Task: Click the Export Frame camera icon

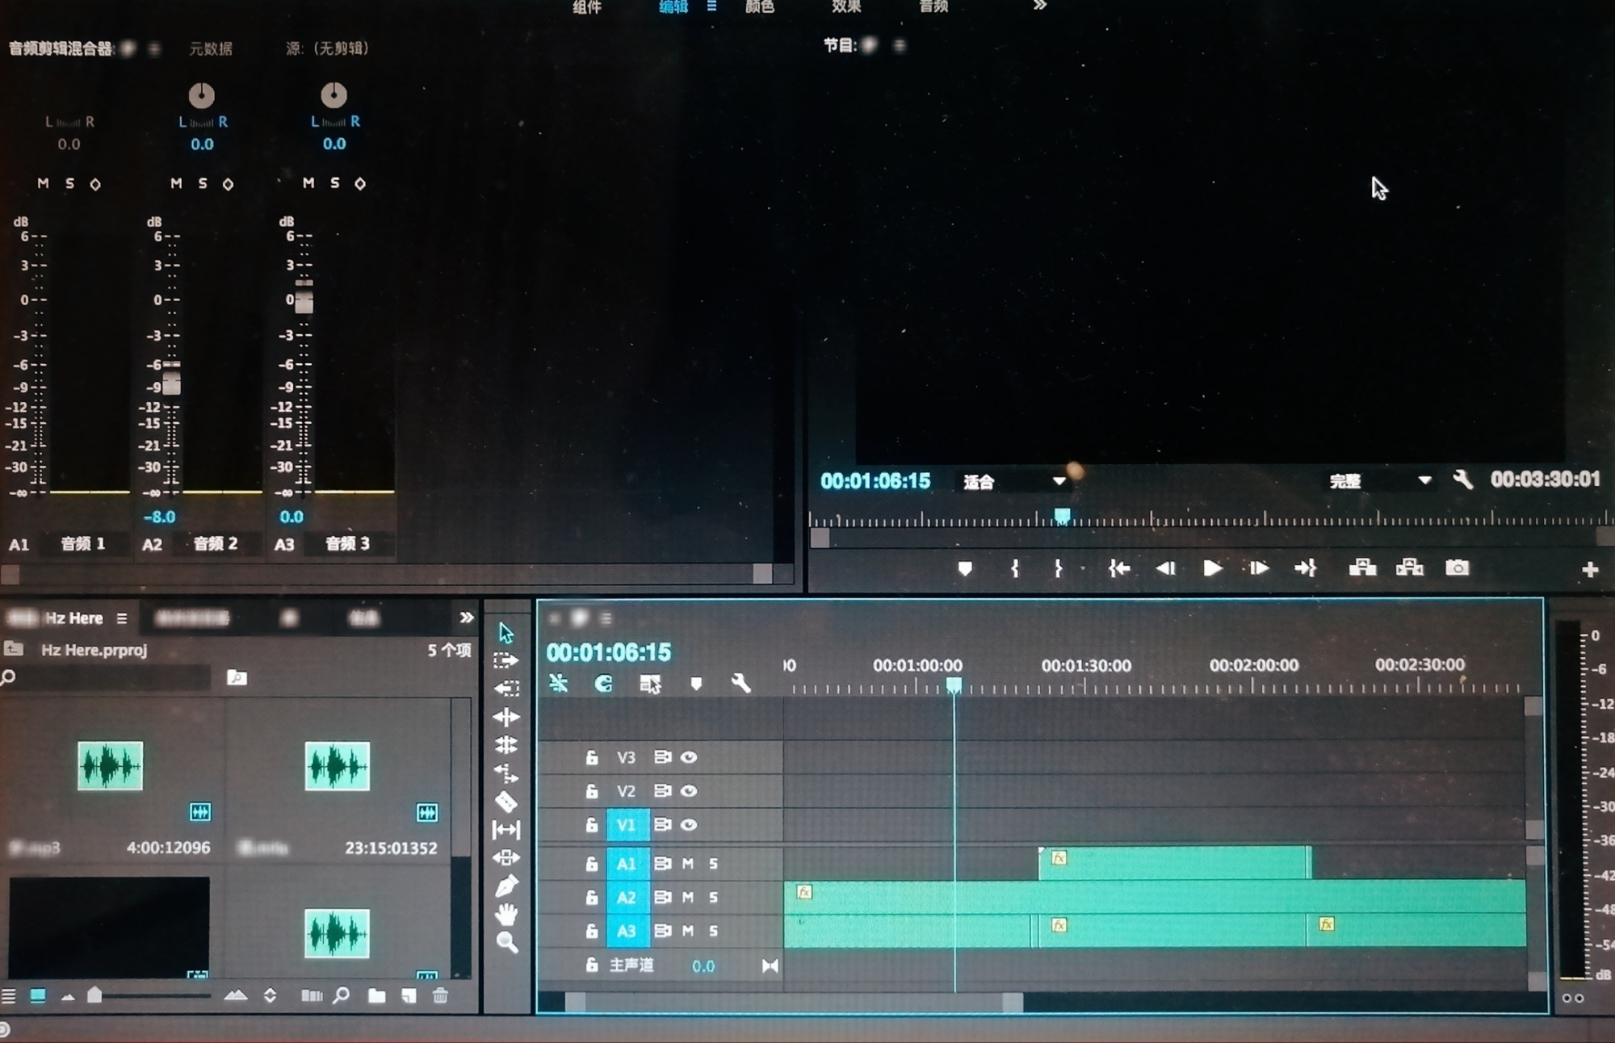Action: [x=1457, y=568]
